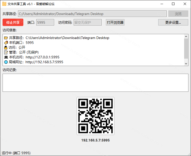
Task: Minimize the 文件共享工具 window
Action: coord(162,4)
